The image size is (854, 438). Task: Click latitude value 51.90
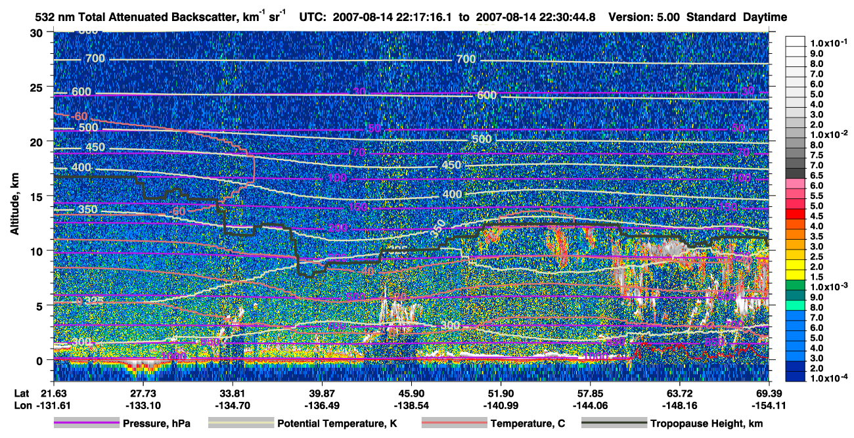[x=501, y=392]
